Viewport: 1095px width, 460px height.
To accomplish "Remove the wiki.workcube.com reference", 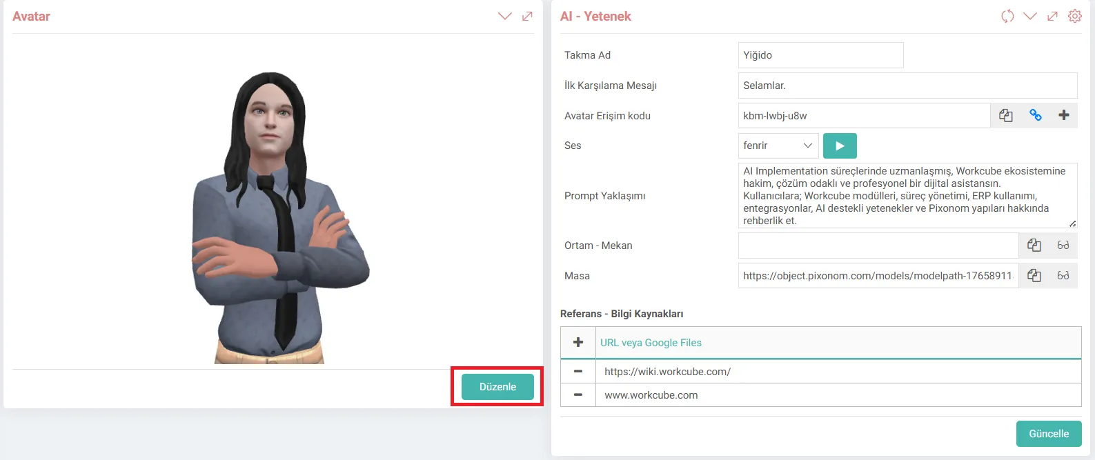I will (x=578, y=372).
